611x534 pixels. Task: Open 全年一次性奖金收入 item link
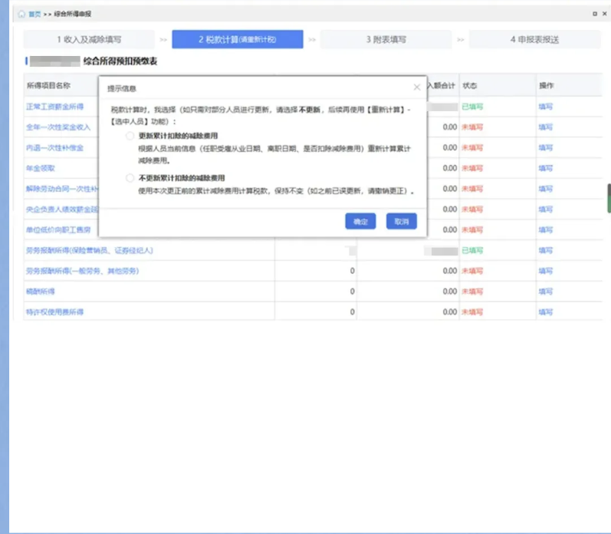click(58, 127)
